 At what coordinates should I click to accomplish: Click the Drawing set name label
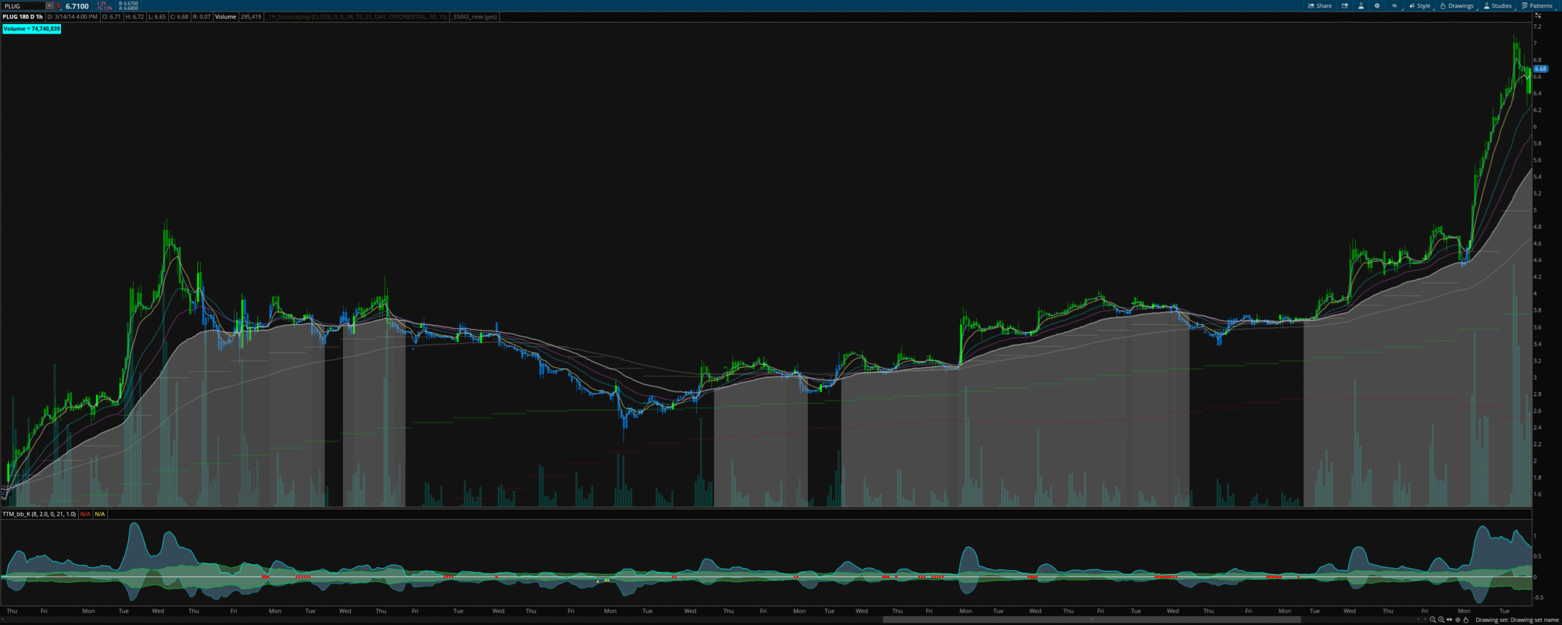1516,620
